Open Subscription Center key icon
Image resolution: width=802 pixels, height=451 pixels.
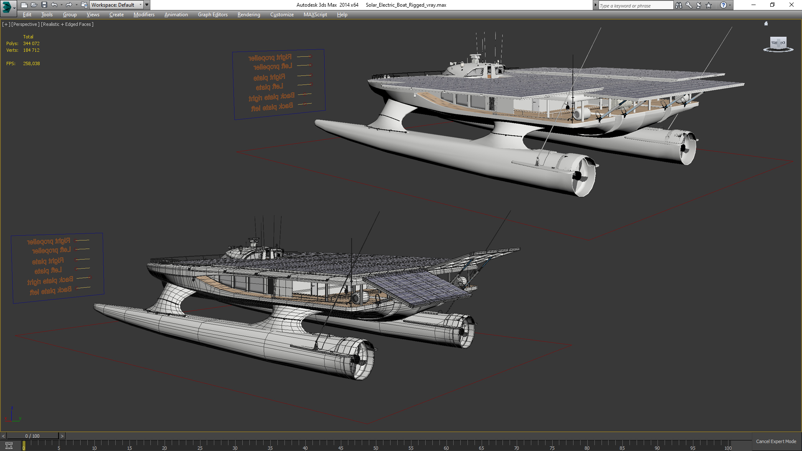pos(689,5)
